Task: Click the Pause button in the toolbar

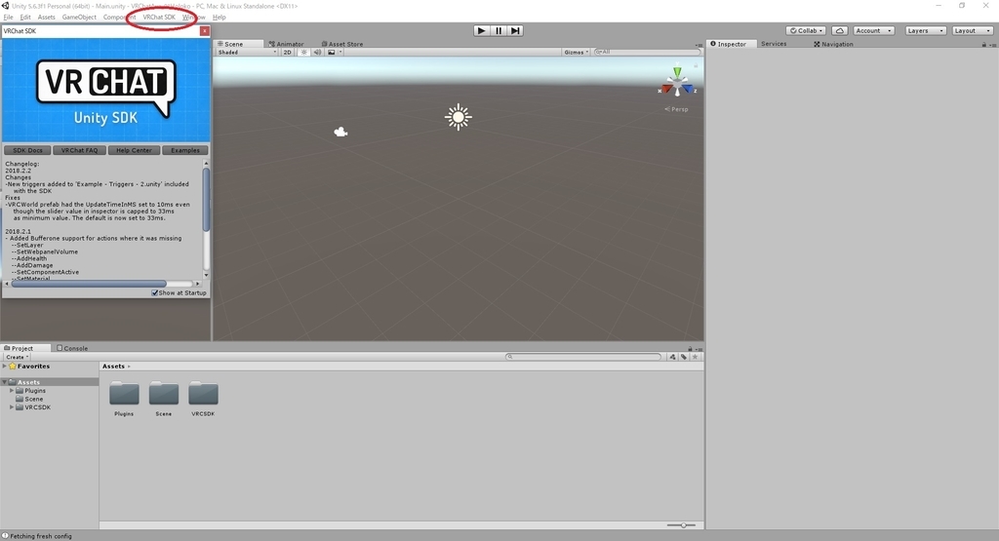Action: pos(499,30)
